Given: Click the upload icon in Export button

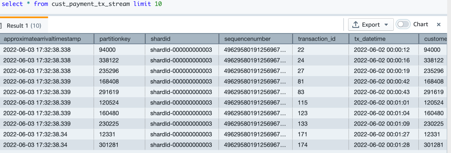Looking at the screenshot, I should (x=356, y=25).
